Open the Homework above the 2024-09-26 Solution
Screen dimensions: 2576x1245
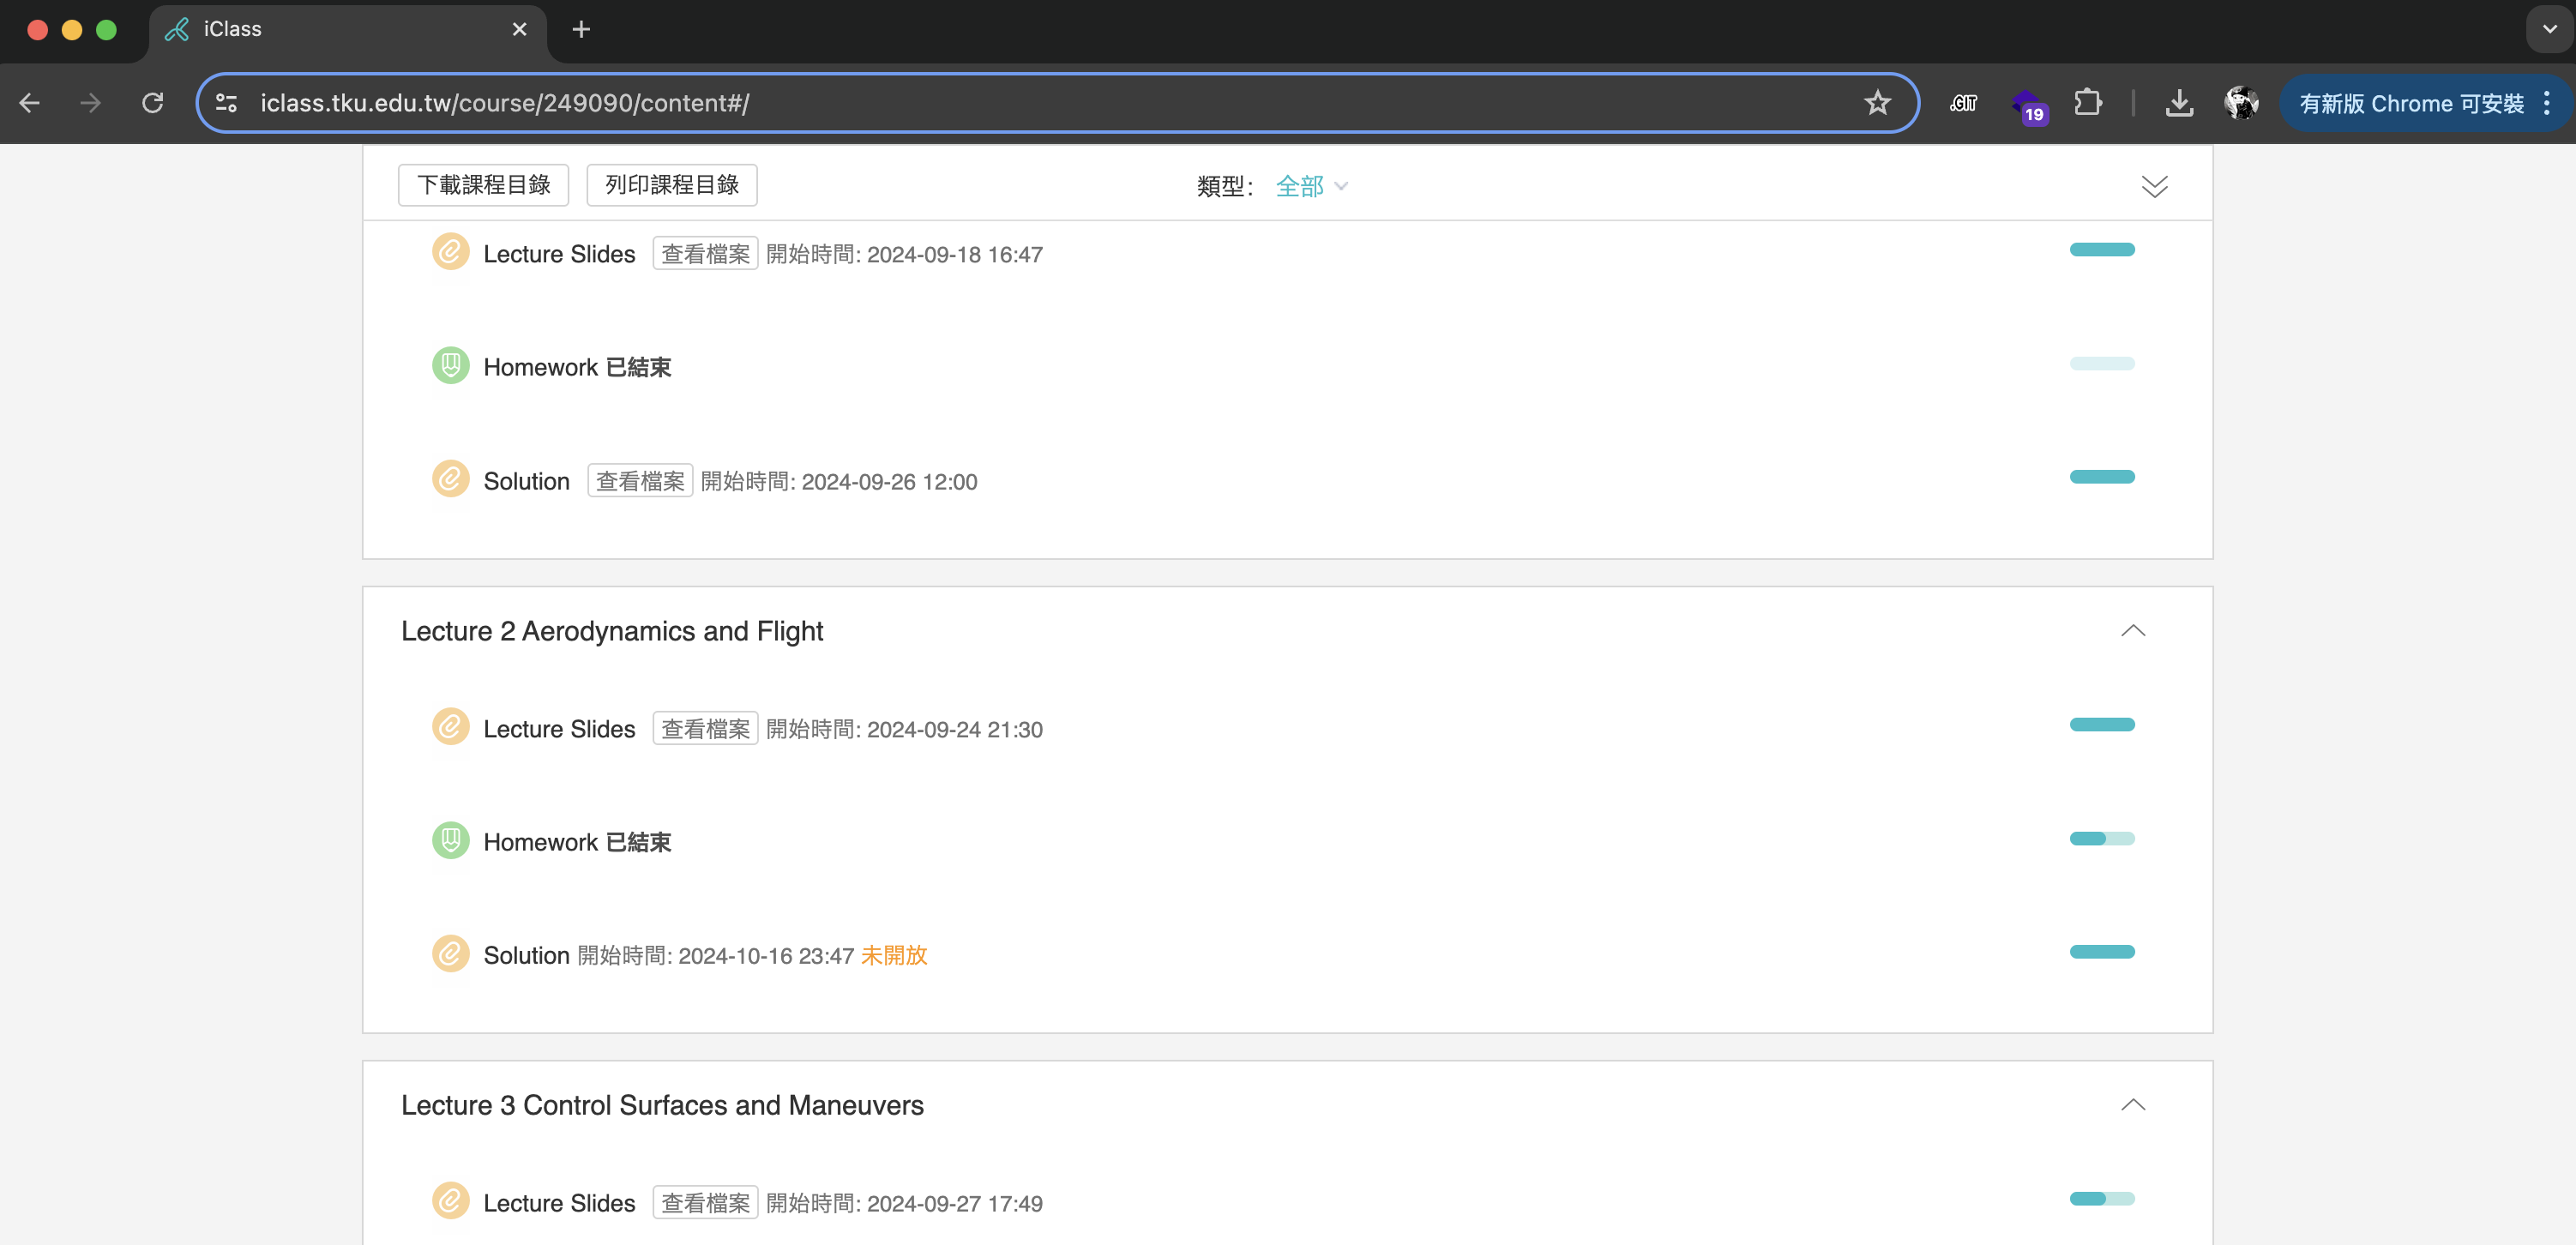point(541,368)
